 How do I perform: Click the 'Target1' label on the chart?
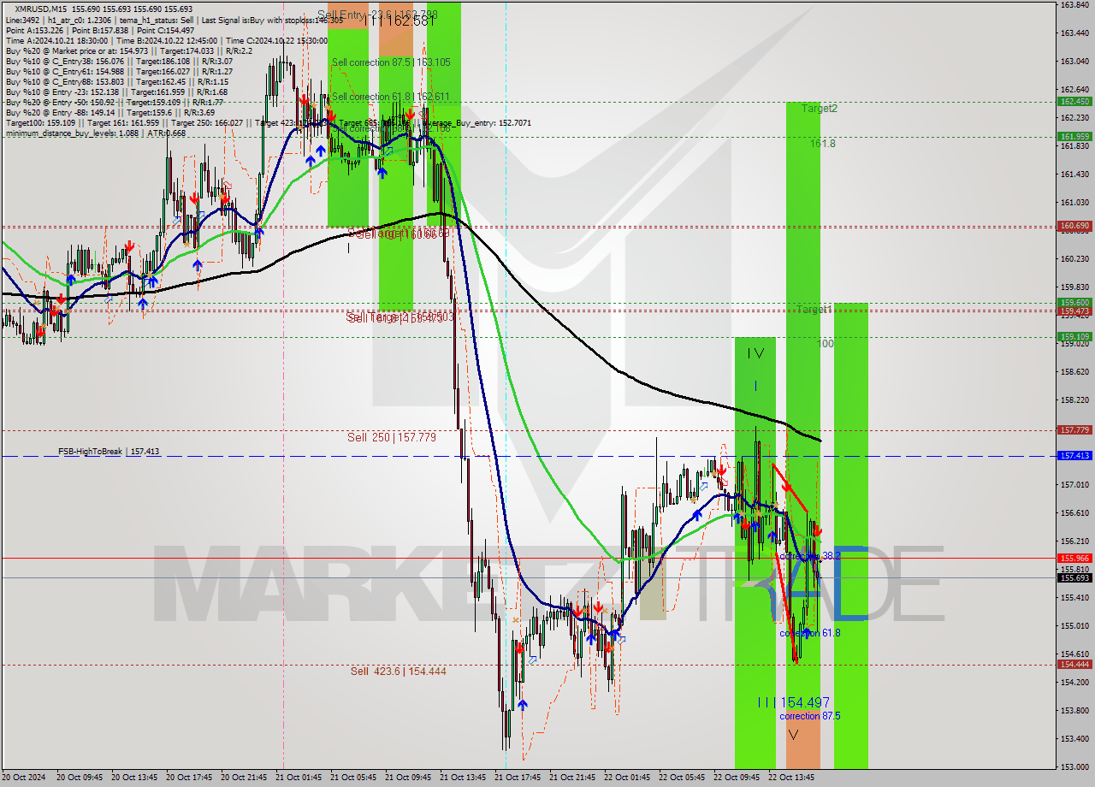[x=814, y=309]
